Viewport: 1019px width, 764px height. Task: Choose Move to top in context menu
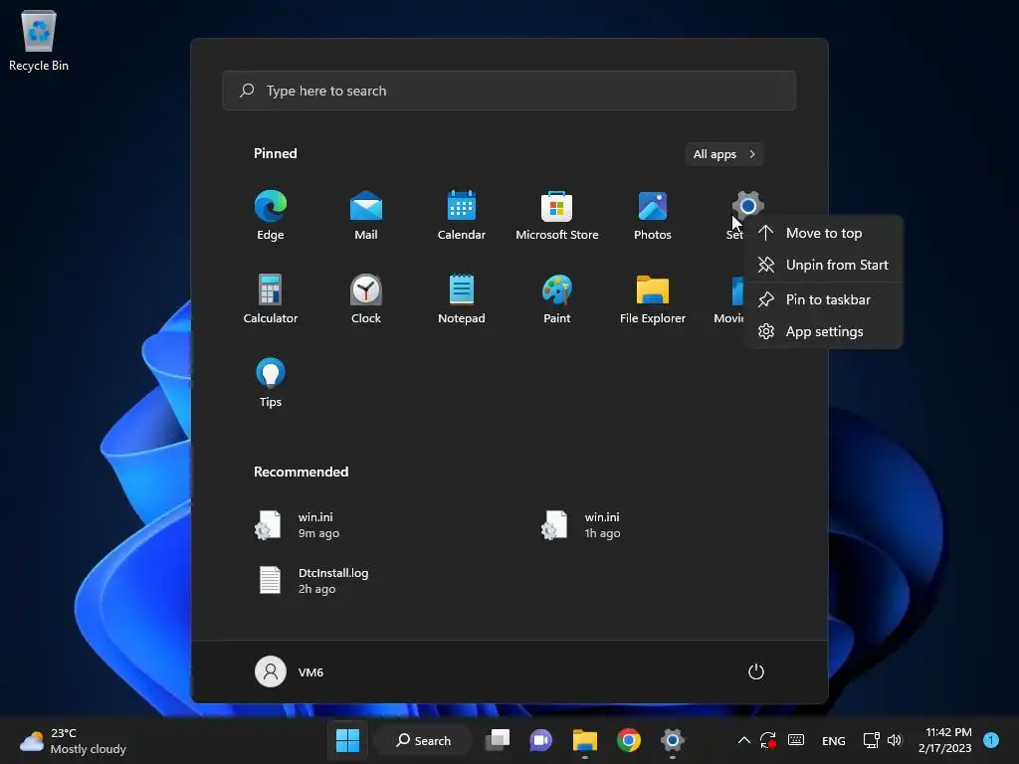(824, 233)
